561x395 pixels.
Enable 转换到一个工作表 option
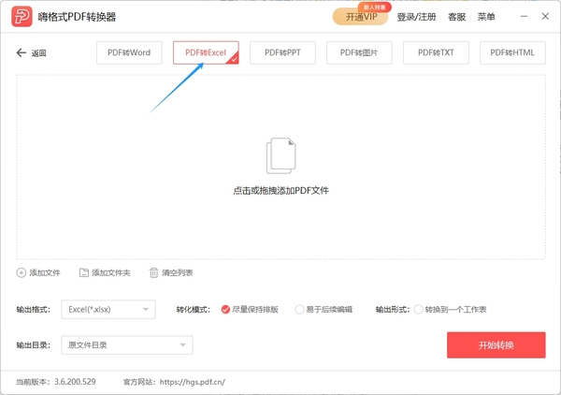pyautogui.click(x=418, y=309)
